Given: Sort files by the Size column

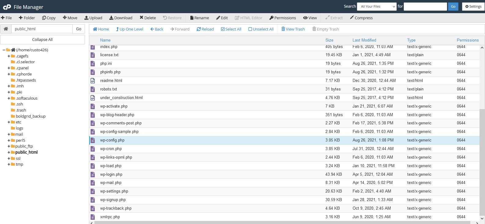Looking at the screenshot, I should point(329,40).
